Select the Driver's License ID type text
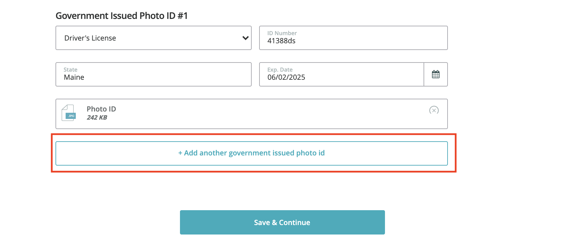The width and height of the screenshot is (569, 246). pos(90,38)
